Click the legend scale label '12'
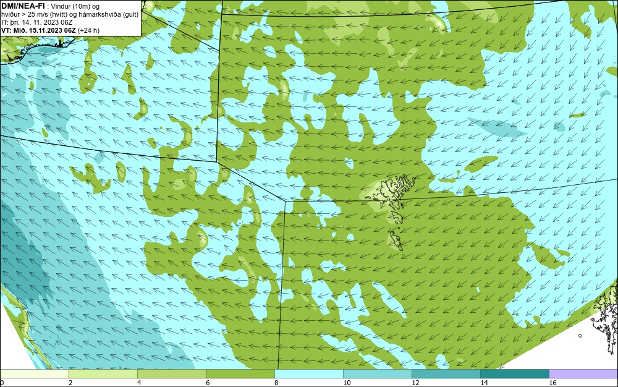This screenshot has height=387, width=618. tap(415, 383)
